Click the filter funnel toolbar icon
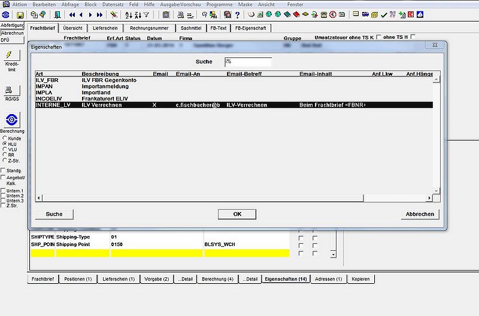The image size is (479, 316). click(147, 14)
